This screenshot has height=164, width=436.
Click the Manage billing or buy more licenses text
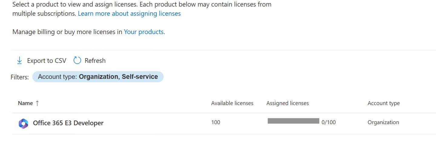coord(67,32)
